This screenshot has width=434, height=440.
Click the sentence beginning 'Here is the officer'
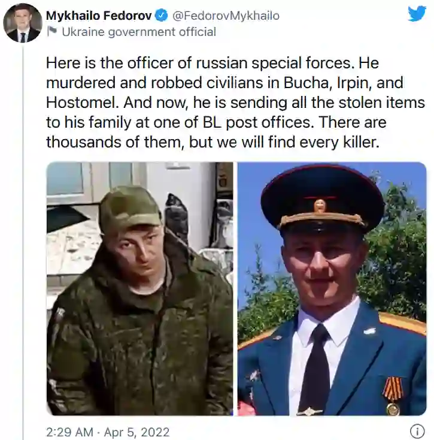[x=198, y=63]
